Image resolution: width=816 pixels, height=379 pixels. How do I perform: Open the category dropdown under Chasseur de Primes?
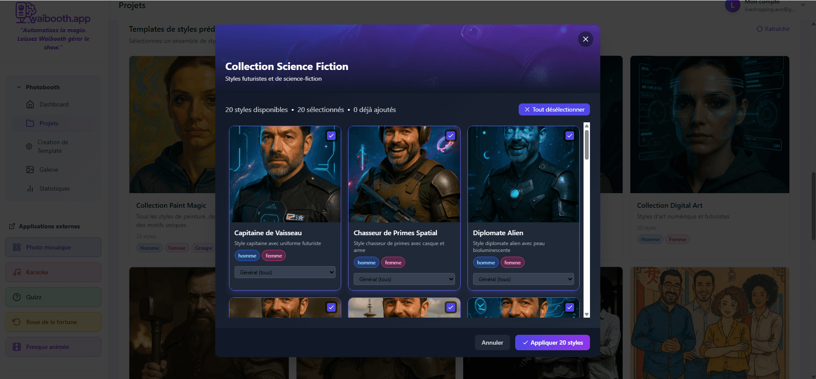(x=404, y=279)
